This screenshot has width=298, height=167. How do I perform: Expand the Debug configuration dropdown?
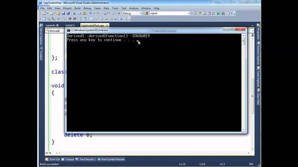click(x=139, y=13)
